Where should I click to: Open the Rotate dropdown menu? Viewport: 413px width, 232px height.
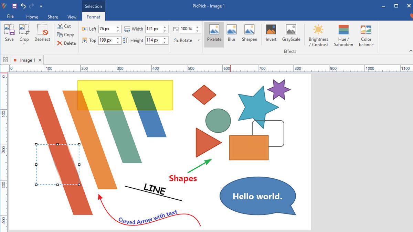coord(199,41)
